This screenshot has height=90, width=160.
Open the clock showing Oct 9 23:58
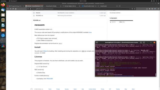coord(83,1)
